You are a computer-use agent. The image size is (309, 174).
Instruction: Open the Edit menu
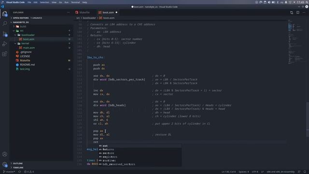[35, 2]
